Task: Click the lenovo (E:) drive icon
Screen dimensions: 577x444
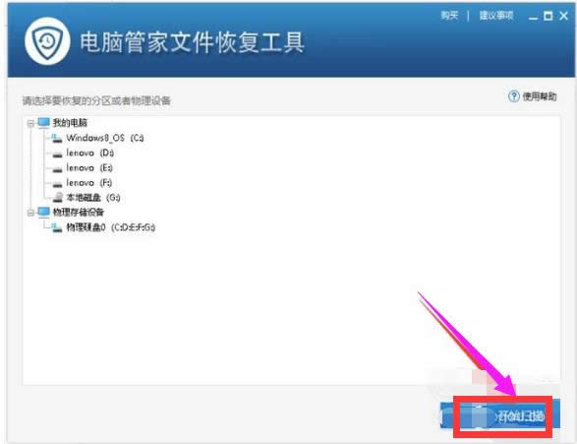Action: pyautogui.click(x=57, y=168)
